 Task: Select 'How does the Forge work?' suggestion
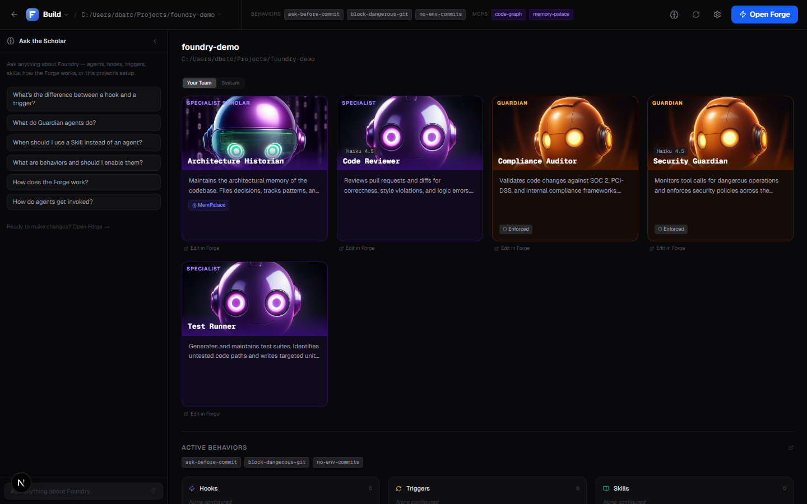click(x=84, y=182)
